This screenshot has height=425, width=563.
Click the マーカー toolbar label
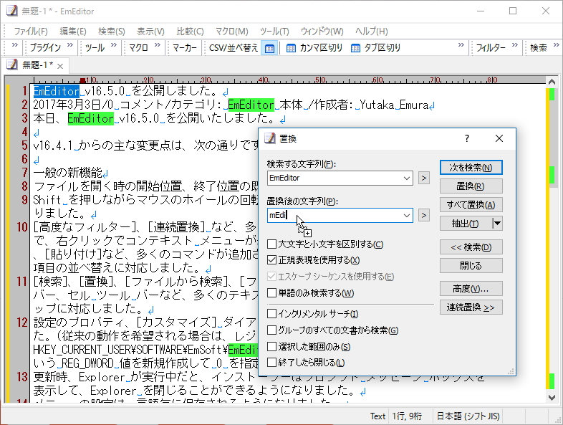coord(185,48)
